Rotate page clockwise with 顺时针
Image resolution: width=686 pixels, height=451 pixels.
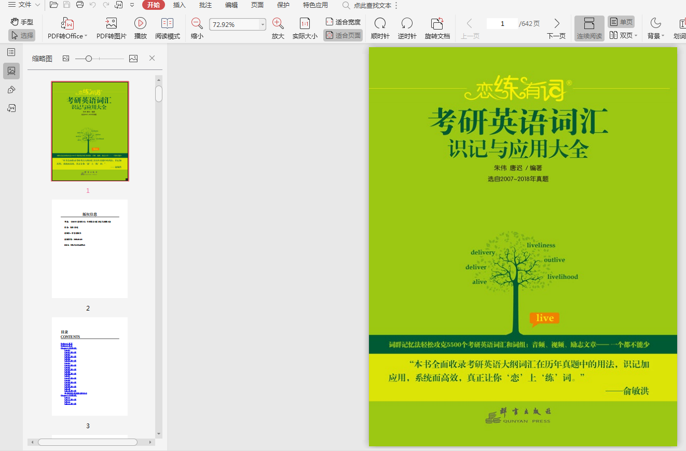coord(380,24)
